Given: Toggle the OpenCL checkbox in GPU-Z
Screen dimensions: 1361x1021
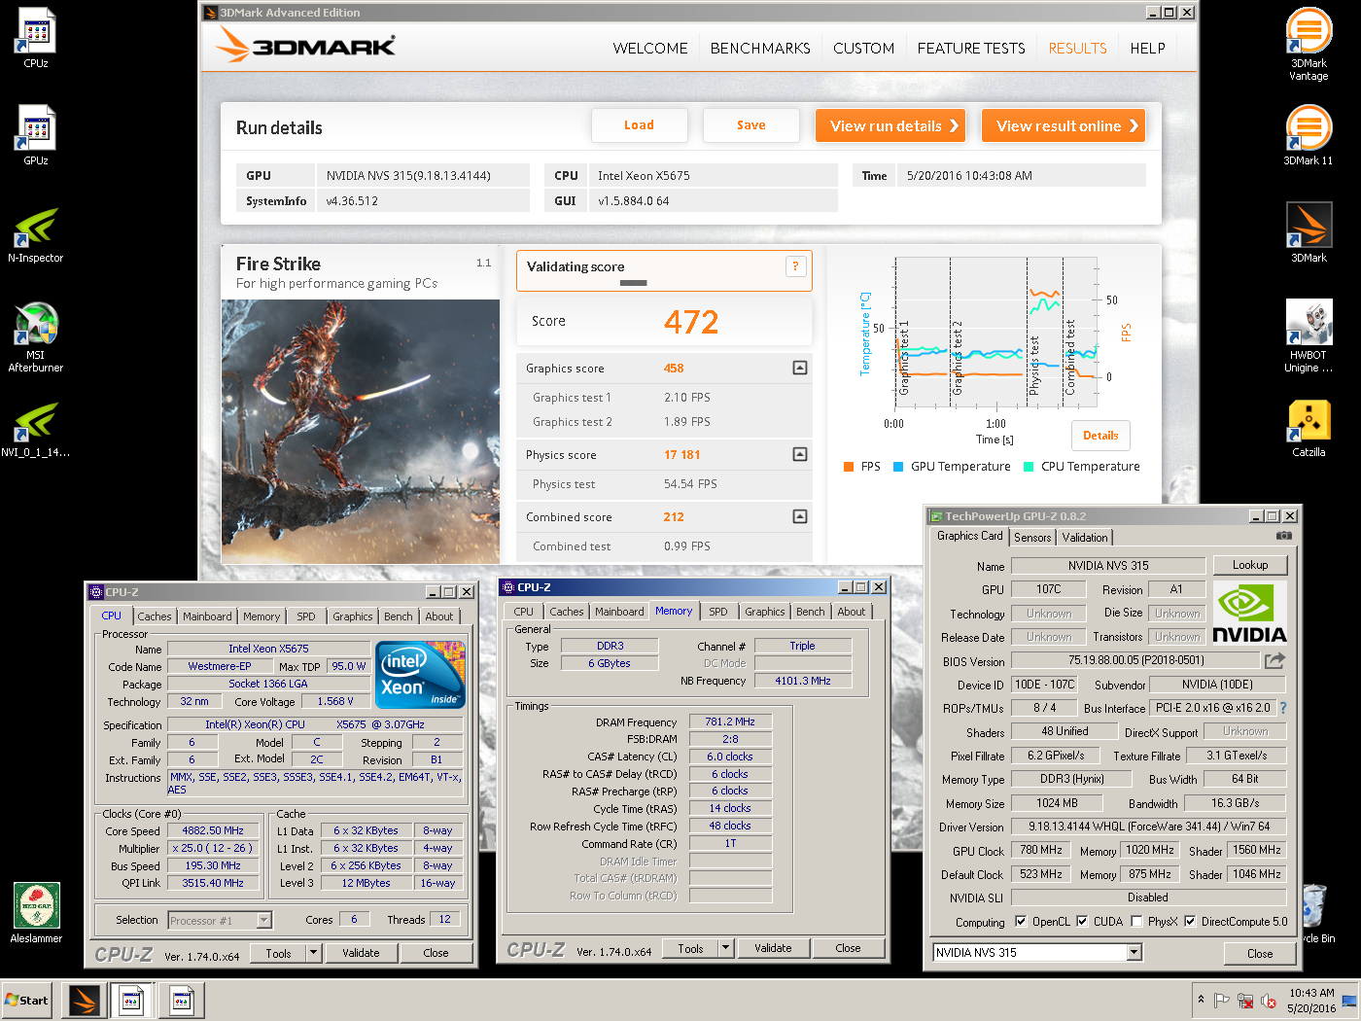Looking at the screenshot, I should pyautogui.click(x=1021, y=922).
